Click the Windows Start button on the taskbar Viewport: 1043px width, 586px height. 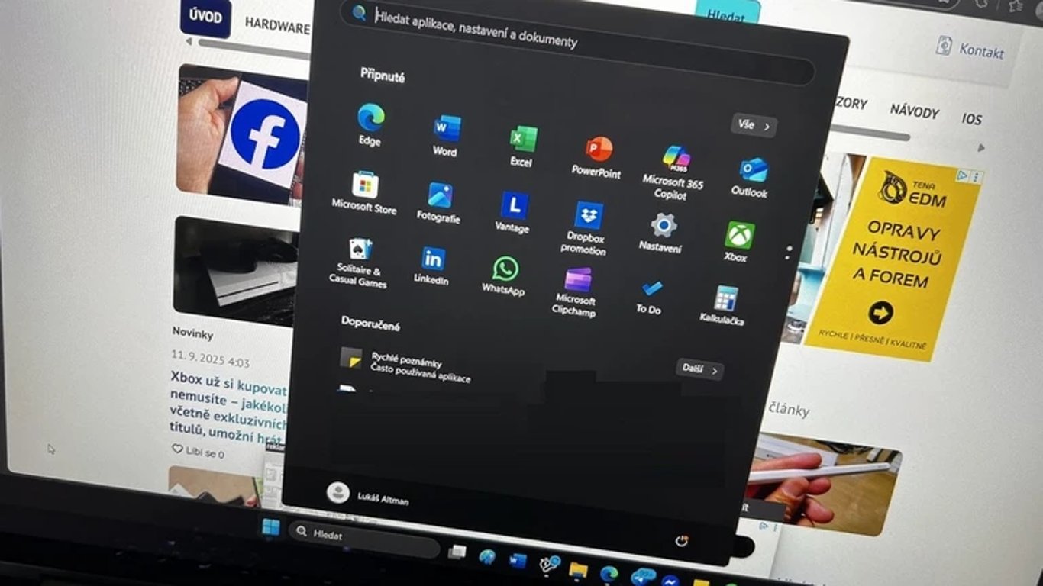tap(271, 527)
